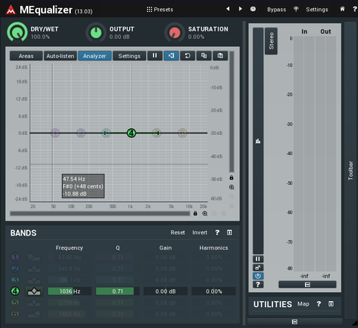Click the vertical zoom lock icon
Viewport: 358px width, 328px height.
coord(231,177)
